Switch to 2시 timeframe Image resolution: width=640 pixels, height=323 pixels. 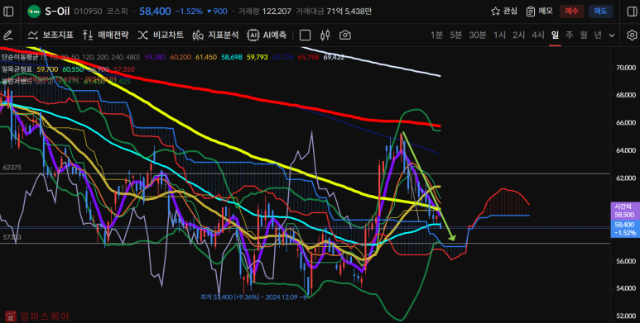pyautogui.click(x=518, y=35)
